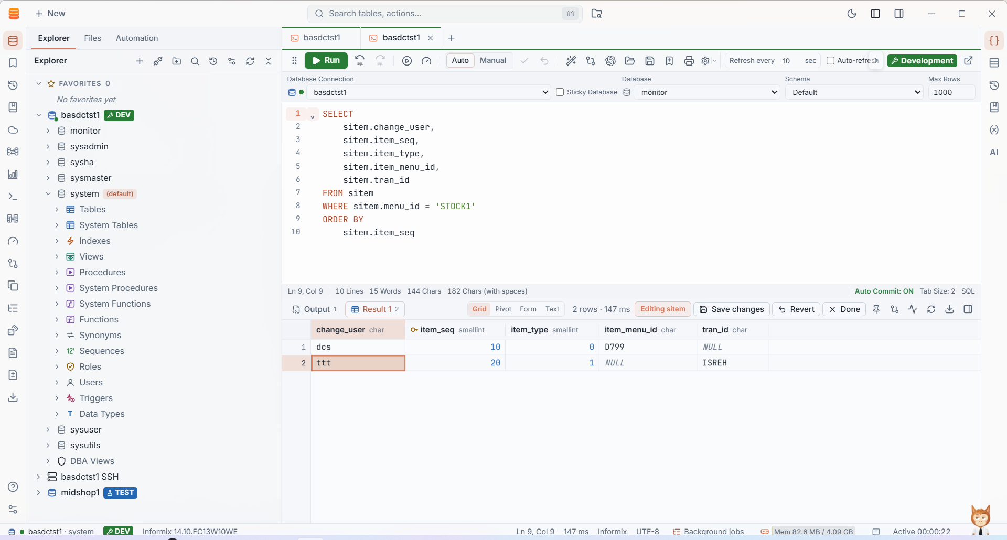The image size is (1007, 540).
Task: Click the New button at top left
Action: (x=50, y=14)
